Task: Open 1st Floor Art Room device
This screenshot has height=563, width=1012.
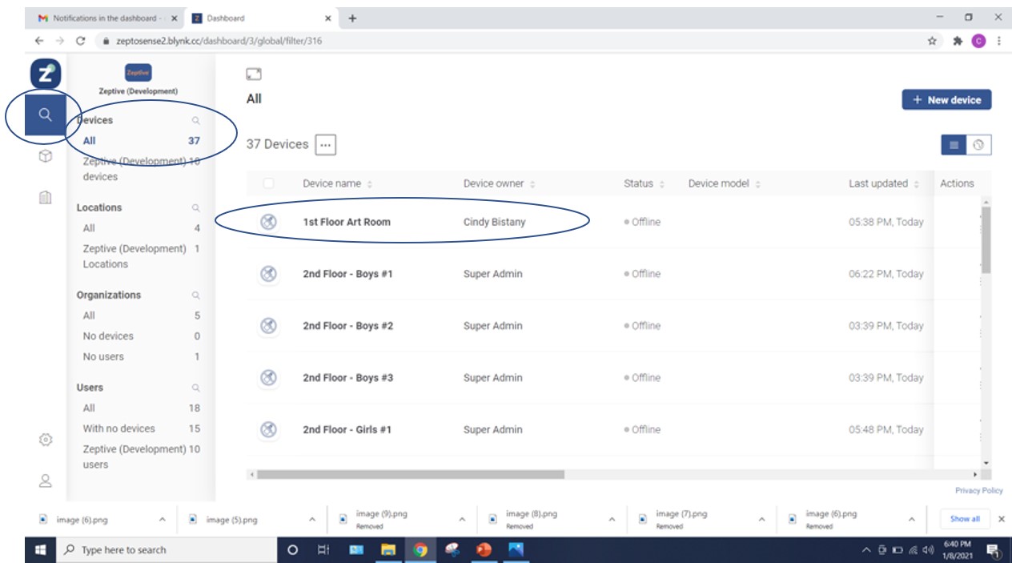Action: [347, 222]
